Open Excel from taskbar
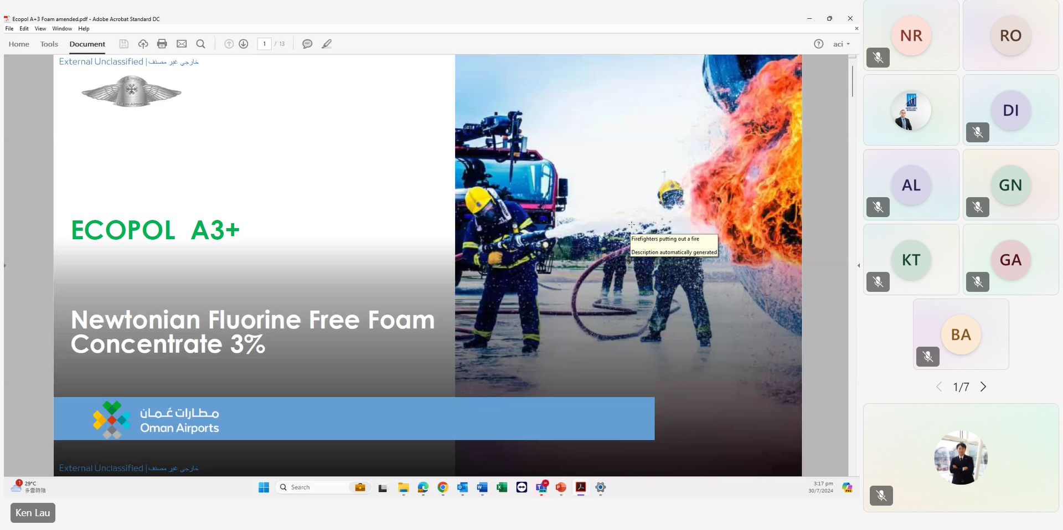This screenshot has width=1063, height=530. [x=502, y=487]
